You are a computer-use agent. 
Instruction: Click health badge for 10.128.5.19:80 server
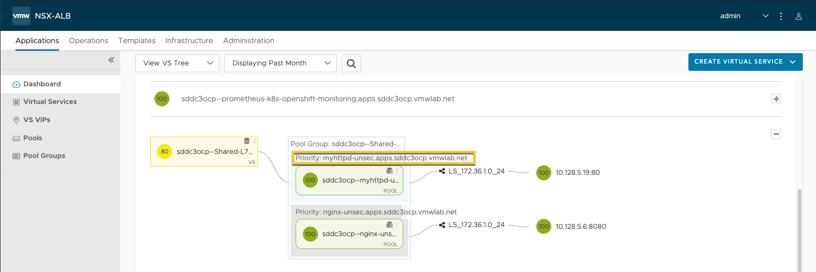(x=544, y=173)
